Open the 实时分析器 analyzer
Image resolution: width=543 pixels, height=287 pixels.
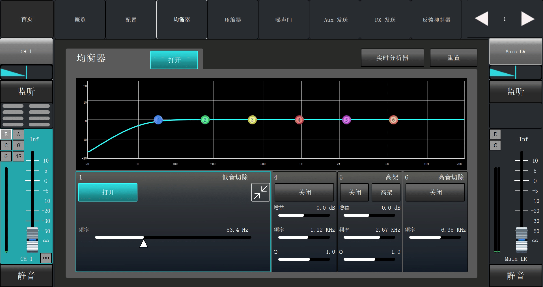pyautogui.click(x=392, y=58)
